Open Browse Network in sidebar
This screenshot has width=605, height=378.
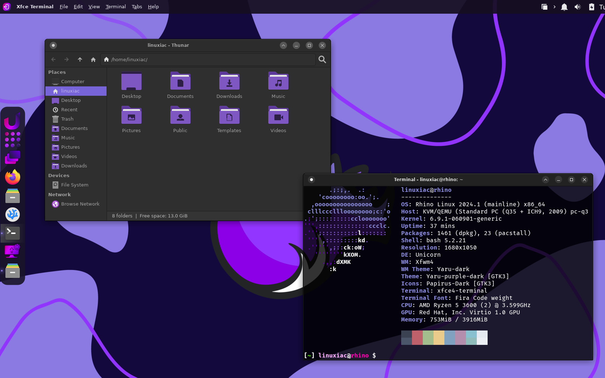pyautogui.click(x=76, y=204)
